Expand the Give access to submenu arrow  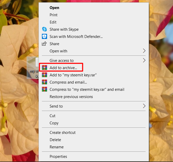coord(144,60)
